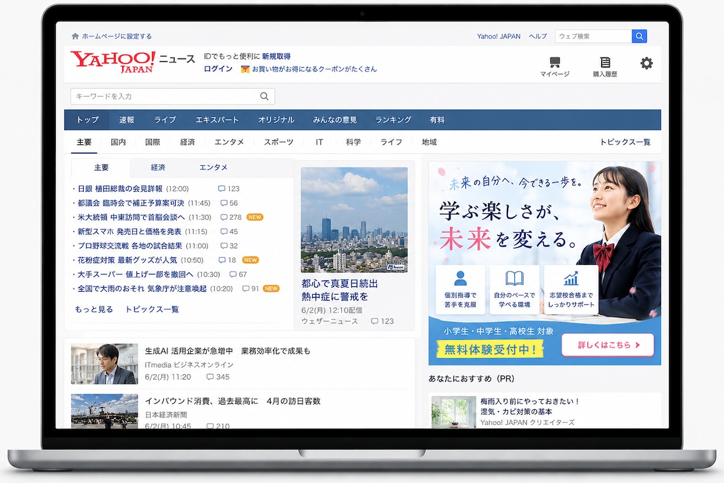Open マイページ cart icon
The width and height of the screenshot is (724, 483).
coord(555,62)
